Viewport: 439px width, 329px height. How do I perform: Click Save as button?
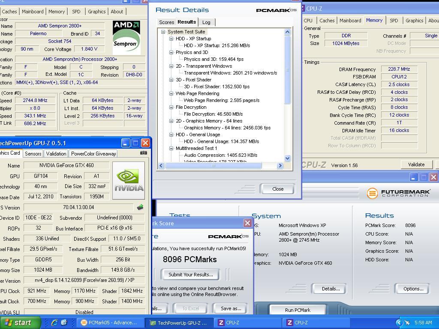pyautogui.click(x=231, y=308)
